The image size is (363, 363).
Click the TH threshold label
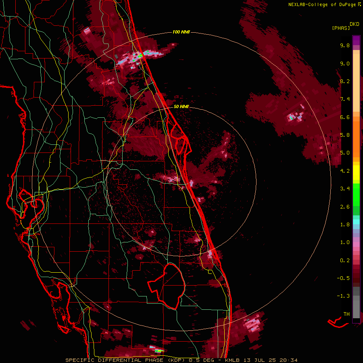(346, 314)
